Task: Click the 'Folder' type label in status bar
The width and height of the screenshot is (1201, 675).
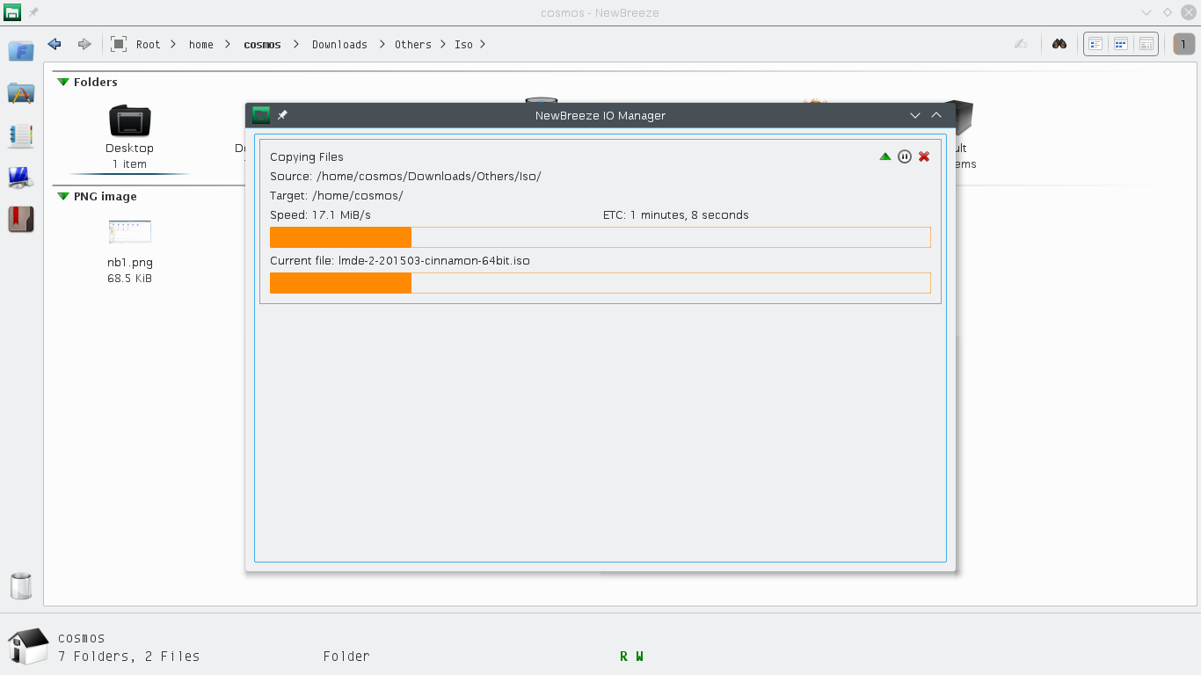Action: tap(346, 656)
